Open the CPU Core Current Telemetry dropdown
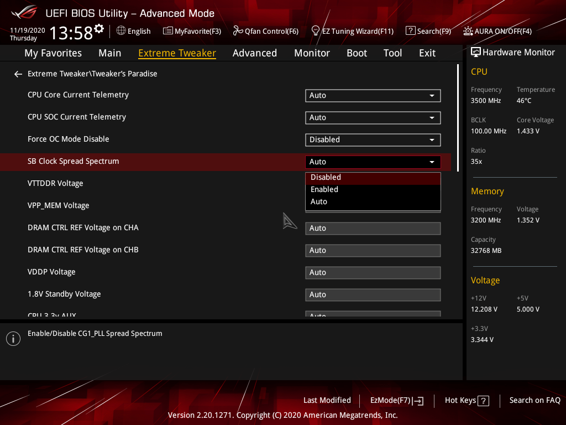 (x=373, y=95)
